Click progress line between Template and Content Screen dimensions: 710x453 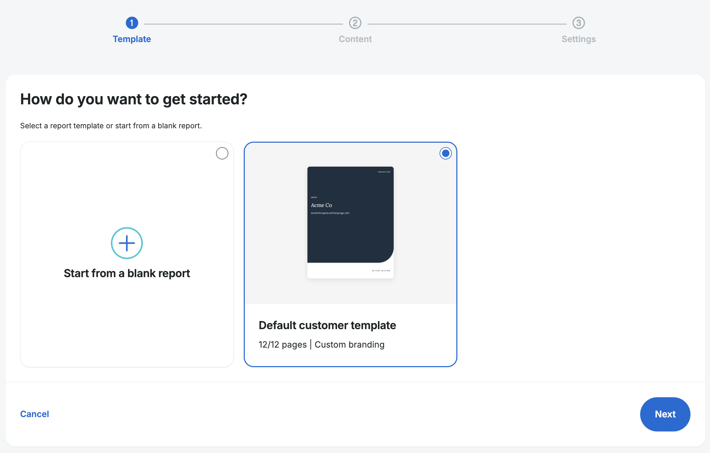pyautogui.click(x=243, y=24)
